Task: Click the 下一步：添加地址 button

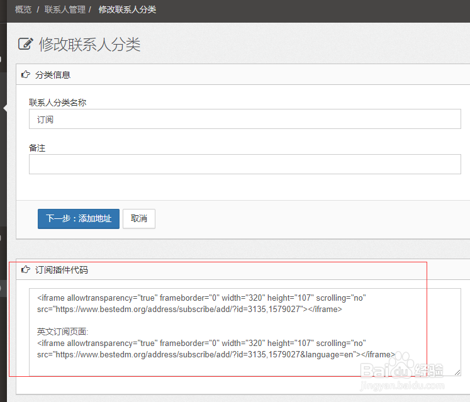Action: pyautogui.click(x=79, y=219)
